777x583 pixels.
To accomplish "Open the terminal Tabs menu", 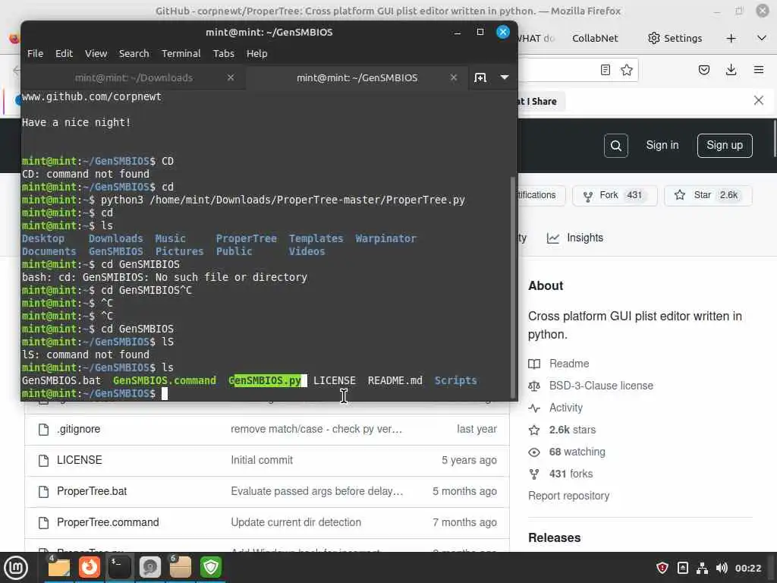I will tap(224, 54).
